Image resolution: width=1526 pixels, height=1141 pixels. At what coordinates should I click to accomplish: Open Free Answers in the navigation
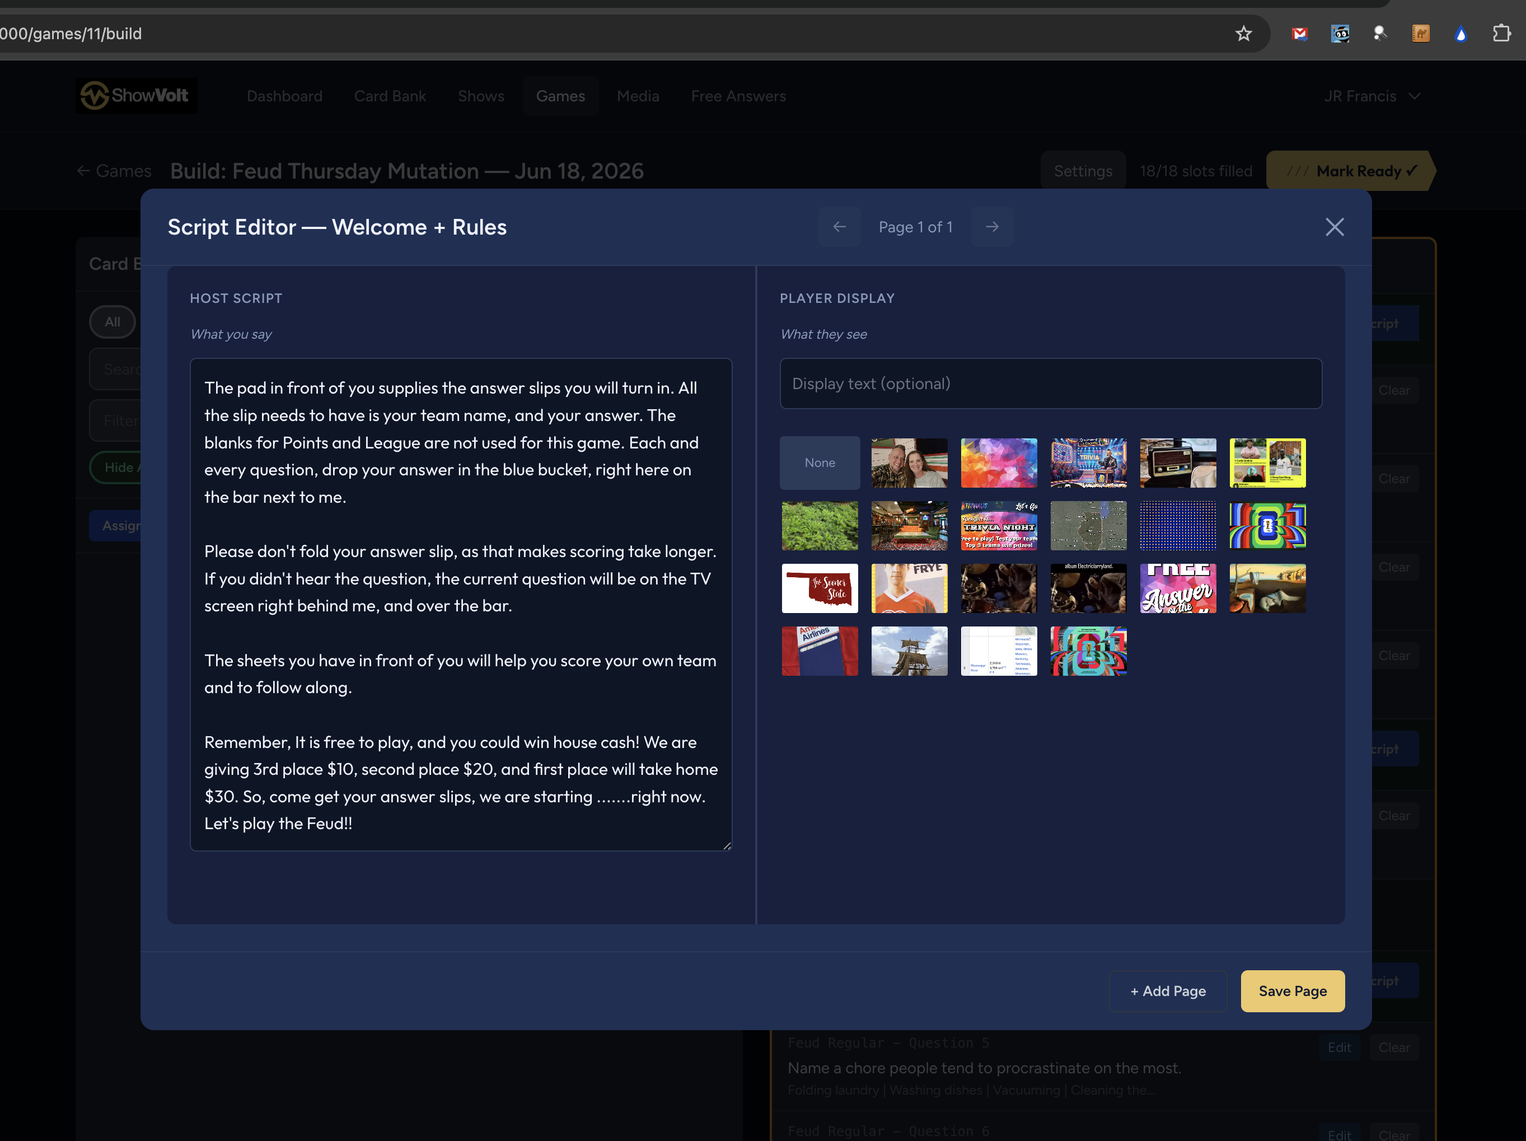click(x=738, y=96)
